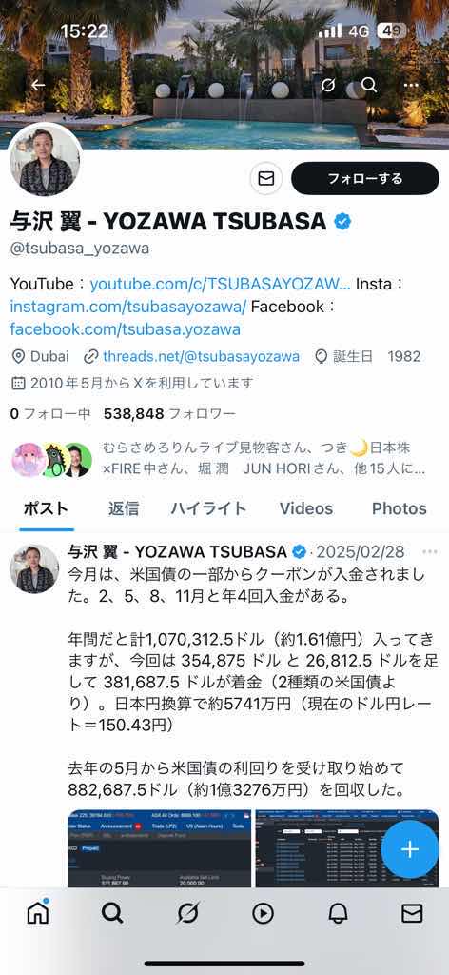The height and width of the screenshot is (975, 449).
Task: Open the video play tab icon
Action: click(263, 913)
